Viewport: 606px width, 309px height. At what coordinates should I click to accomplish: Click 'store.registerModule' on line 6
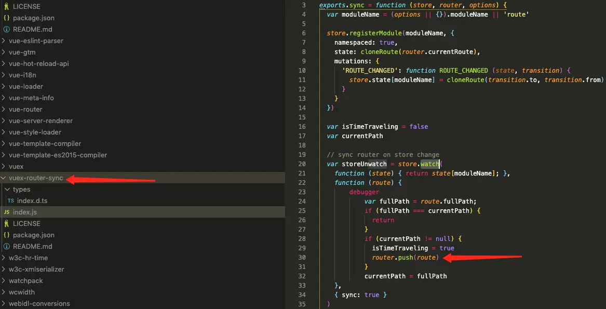(364, 33)
